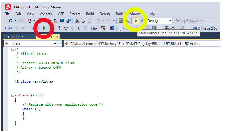
Task: Click the clear all breakpoints icon next to Hex
Action: pyautogui.click(x=103, y=28)
